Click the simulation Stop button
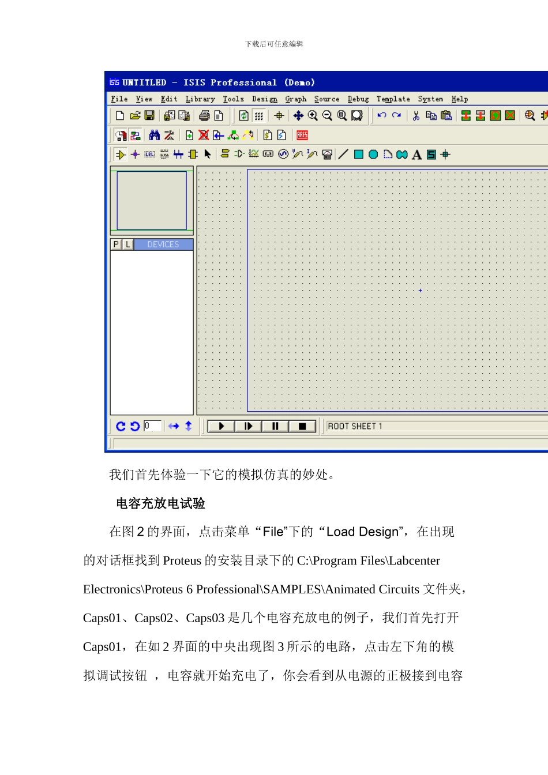This screenshot has width=548, height=775. tap(302, 426)
